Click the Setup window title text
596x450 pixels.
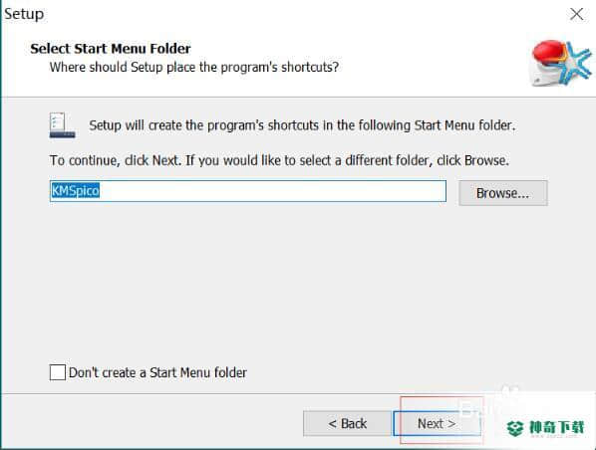point(24,14)
